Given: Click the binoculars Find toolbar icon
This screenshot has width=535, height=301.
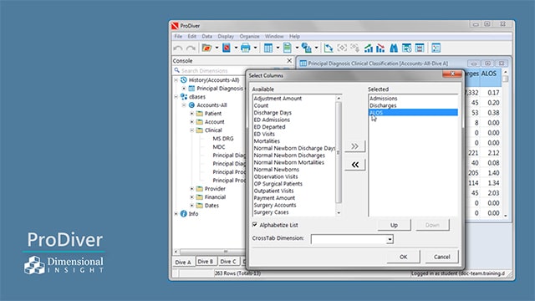Looking at the screenshot, I should (x=394, y=48).
